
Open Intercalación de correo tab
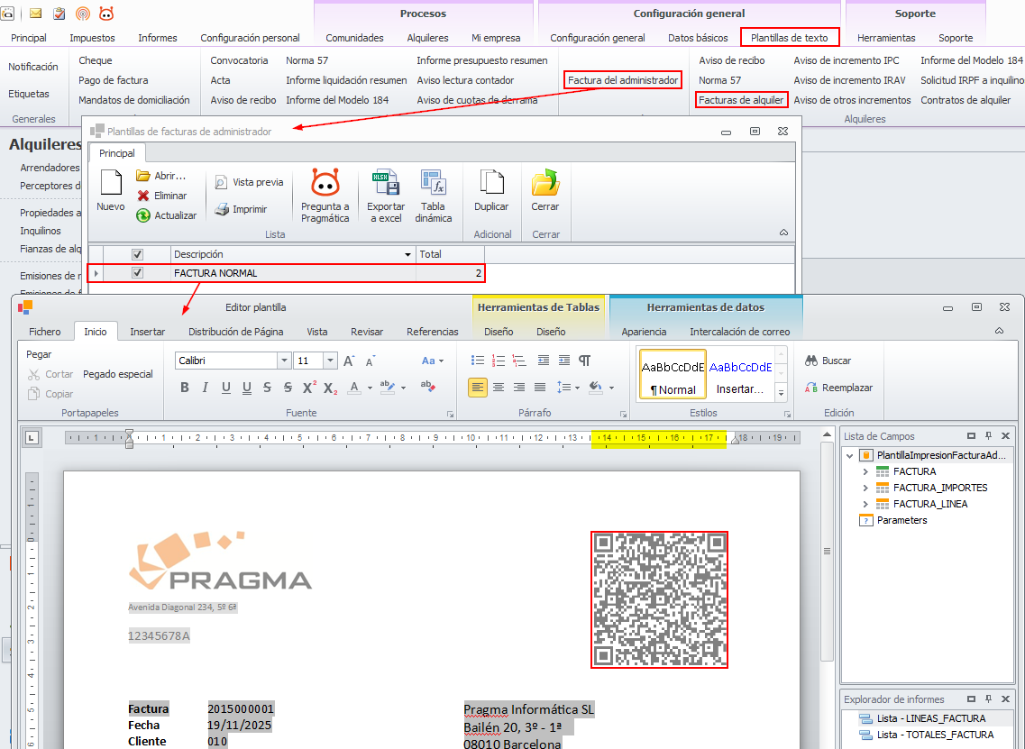coord(739,332)
